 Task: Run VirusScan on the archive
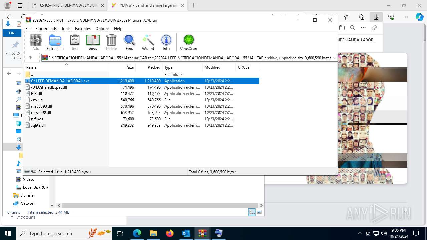[x=188, y=42]
